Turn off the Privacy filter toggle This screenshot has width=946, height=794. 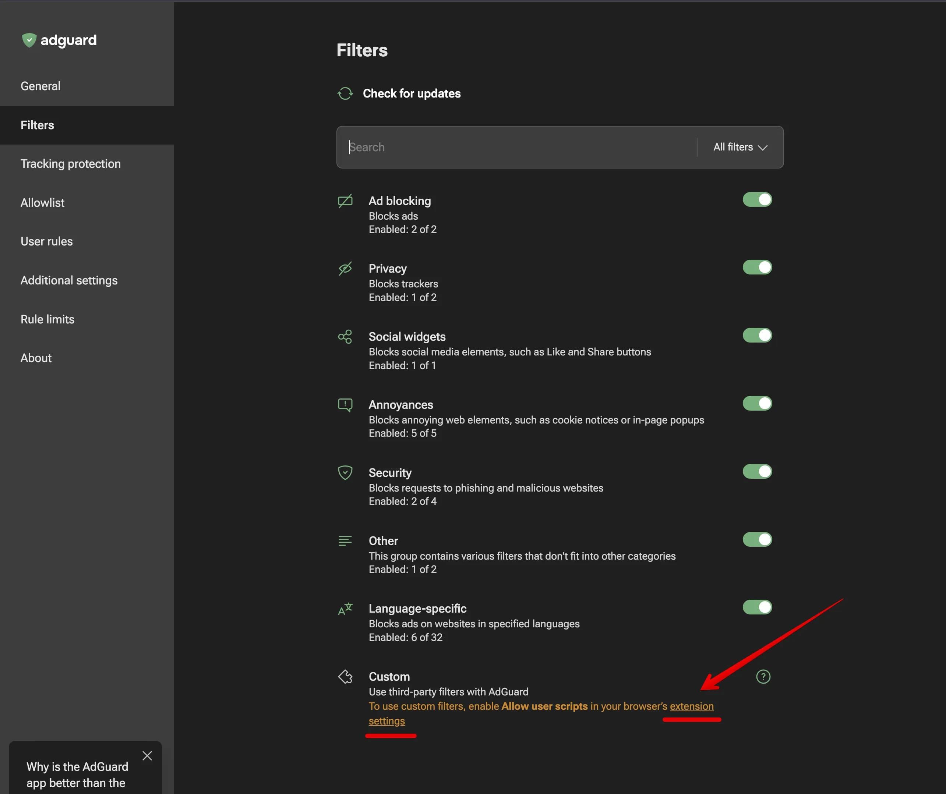point(757,267)
